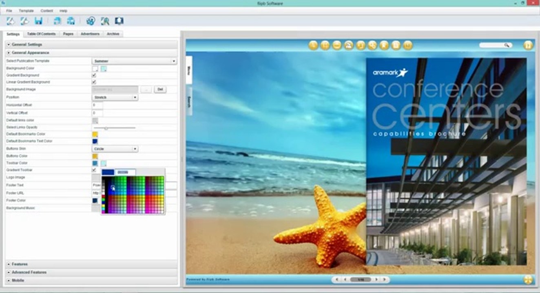Click the search magnifier inside the viewer search box
540x293 pixels.
pyautogui.click(x=507, y=45)
